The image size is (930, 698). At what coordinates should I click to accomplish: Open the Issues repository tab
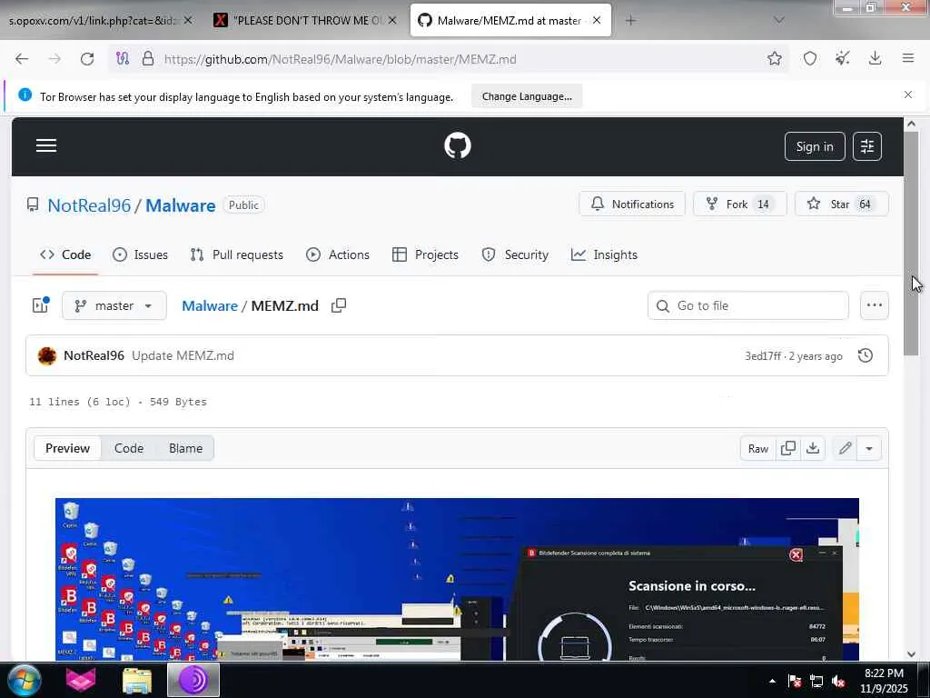pyautogui.click(x=141, y=254)
